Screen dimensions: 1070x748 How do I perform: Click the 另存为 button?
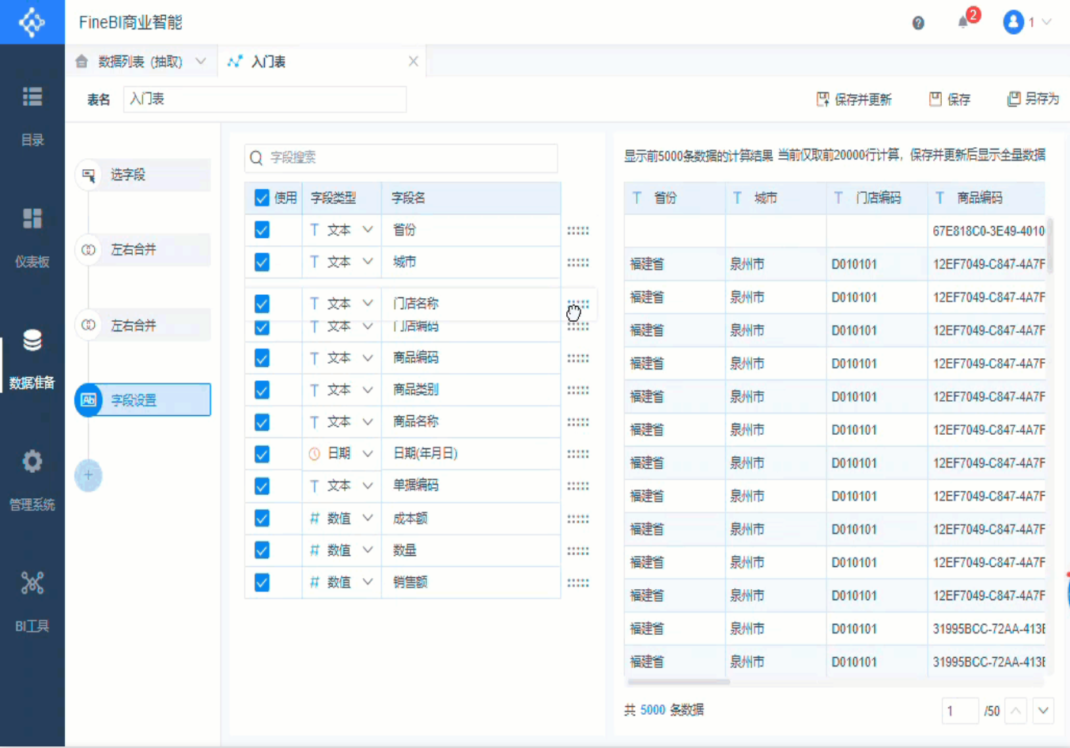pyautogui.click(x=1032, y=99)
